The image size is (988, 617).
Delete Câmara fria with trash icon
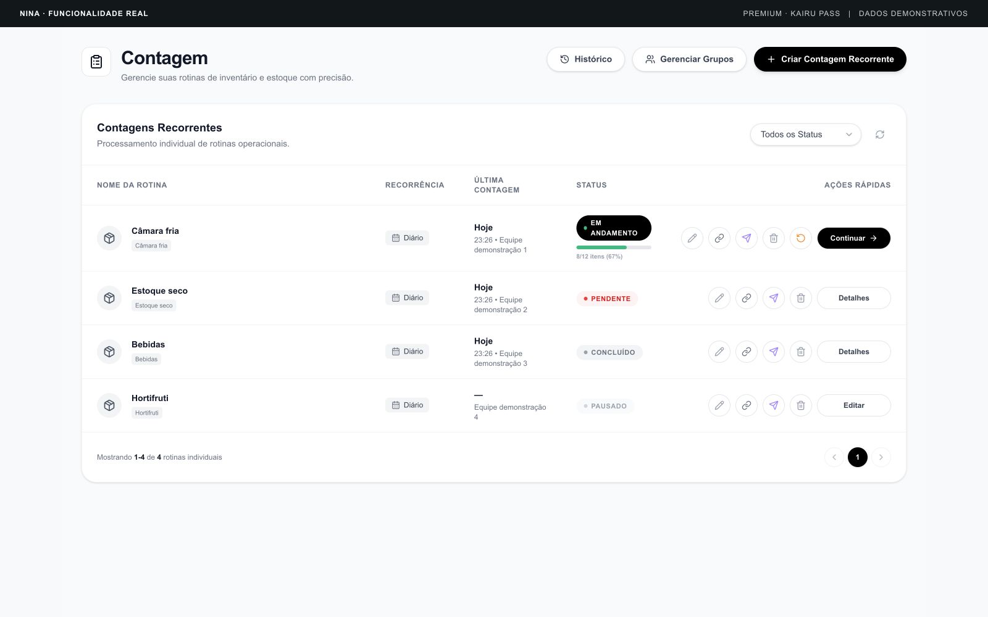[x=774, y=238]
